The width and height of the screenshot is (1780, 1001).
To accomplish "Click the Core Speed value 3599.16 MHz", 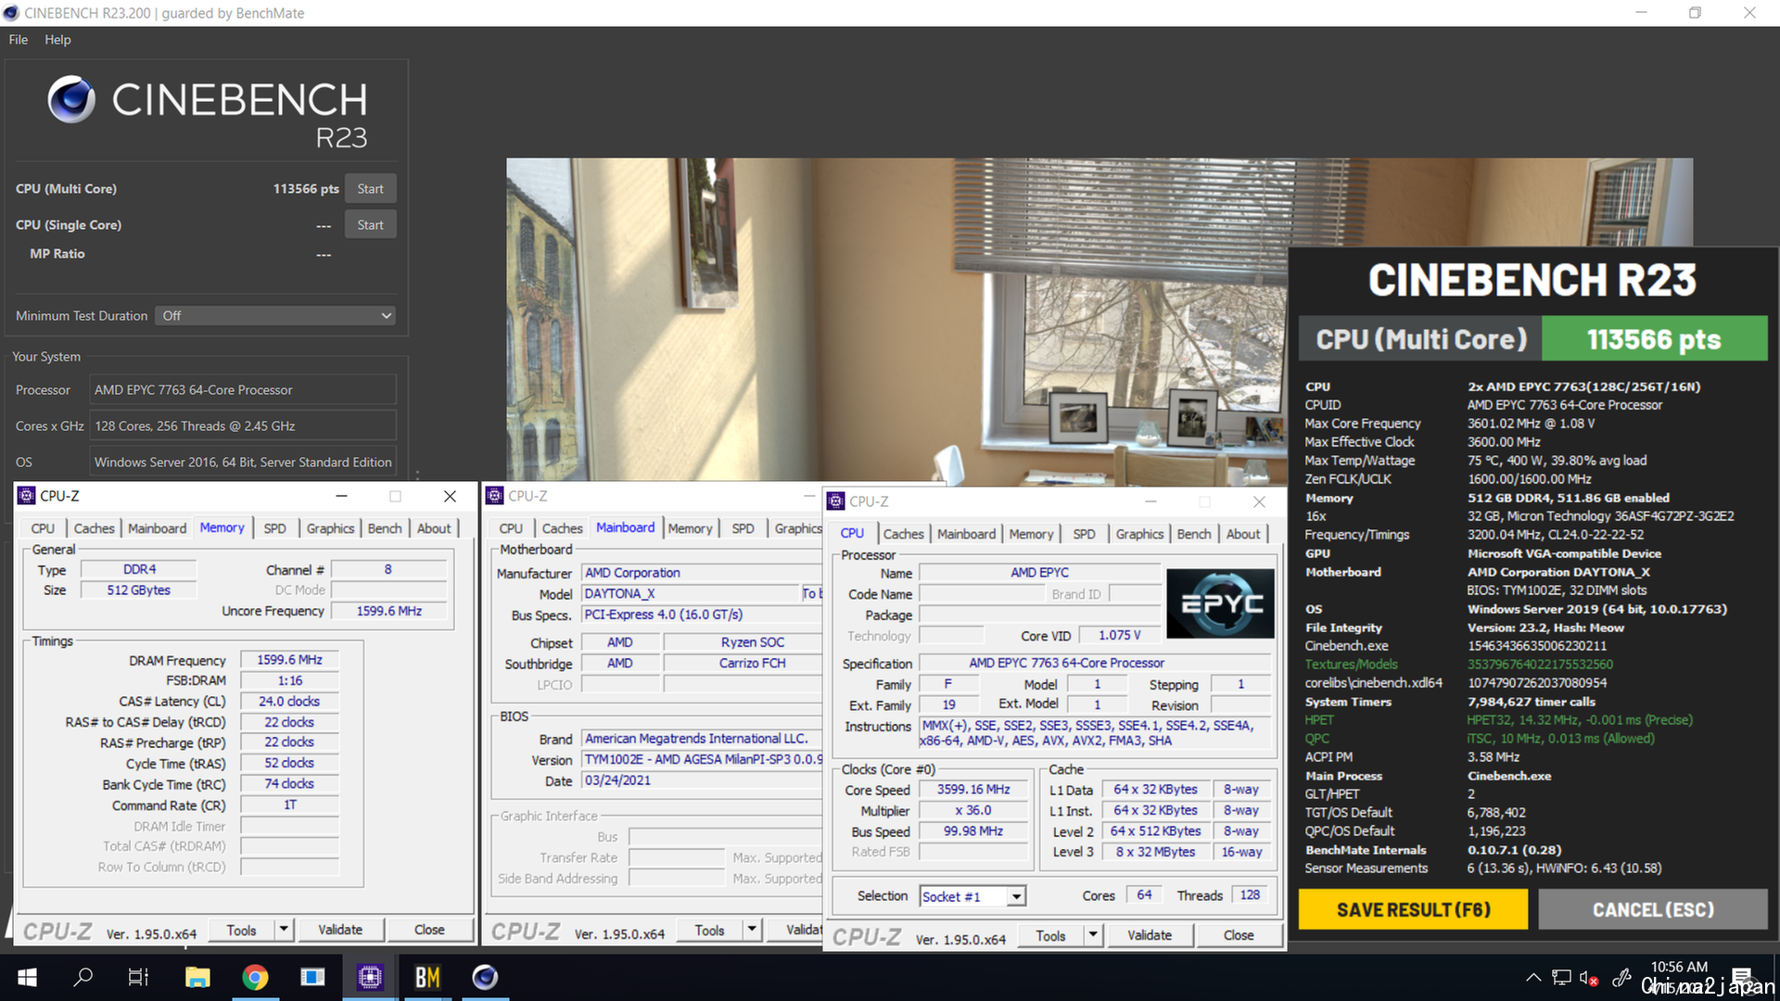I will 973,790.
